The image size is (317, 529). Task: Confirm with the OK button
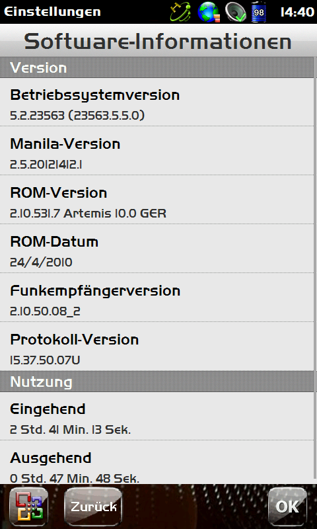point(287,507)
